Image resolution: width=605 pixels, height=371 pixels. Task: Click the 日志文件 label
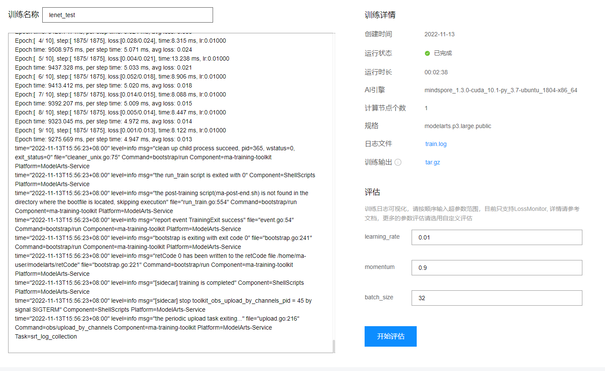coord(378,144)
